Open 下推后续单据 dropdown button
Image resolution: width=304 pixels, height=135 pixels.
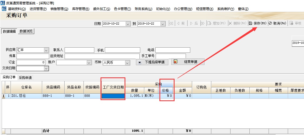coord(152,62)
